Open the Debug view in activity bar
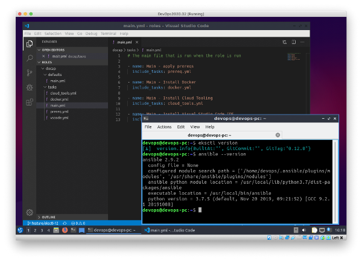362x261 pixels. (30, 87)
